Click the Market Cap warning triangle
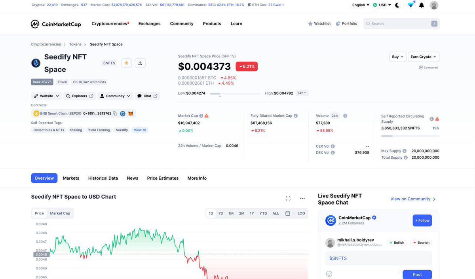Viewport: 475px width, 279px height. 207,116
